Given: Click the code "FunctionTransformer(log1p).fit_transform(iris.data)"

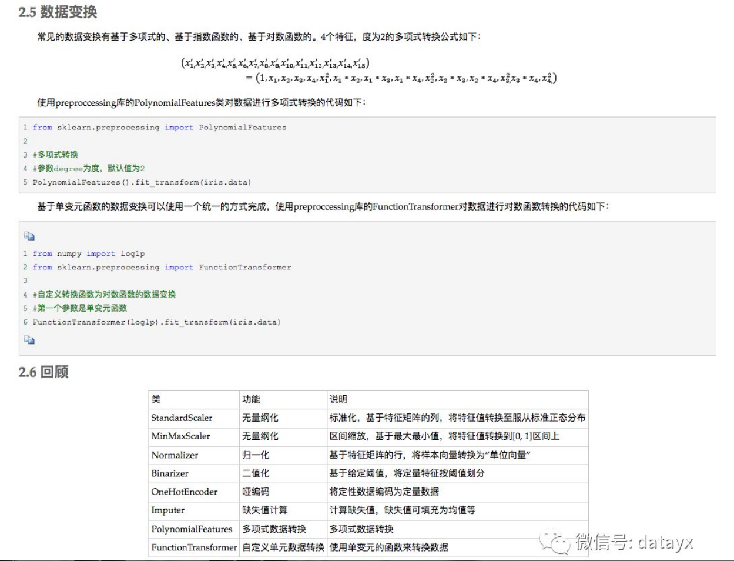Looking at the screenshot, I should tap(156, 322).
